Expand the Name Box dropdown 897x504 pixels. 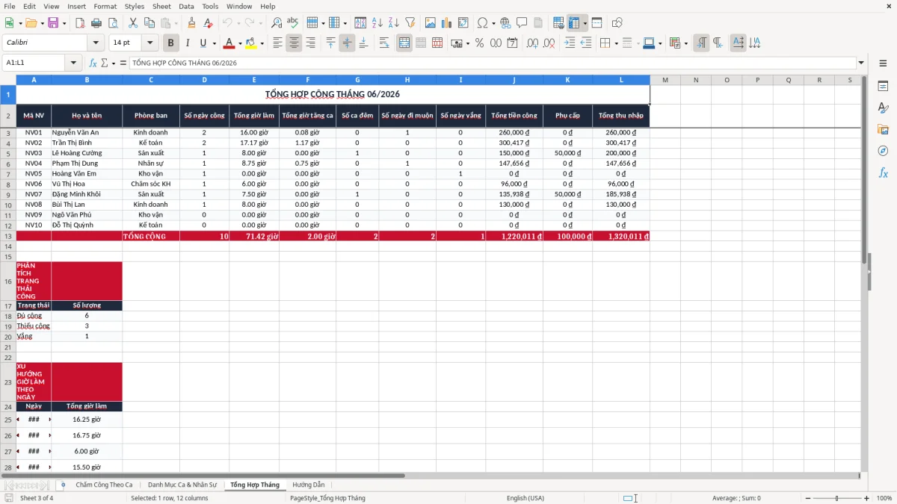[73, 63]
